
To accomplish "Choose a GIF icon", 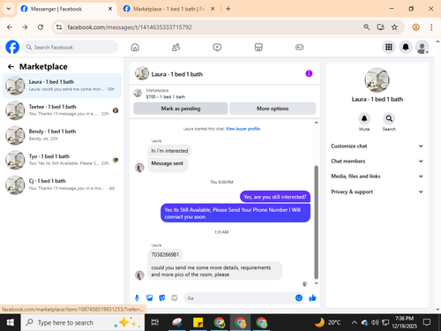I will tap(175, 298).
